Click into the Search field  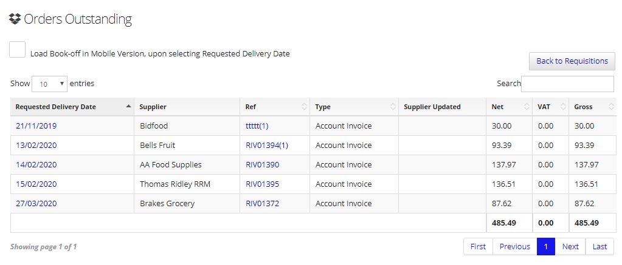(x=567, y=84)
